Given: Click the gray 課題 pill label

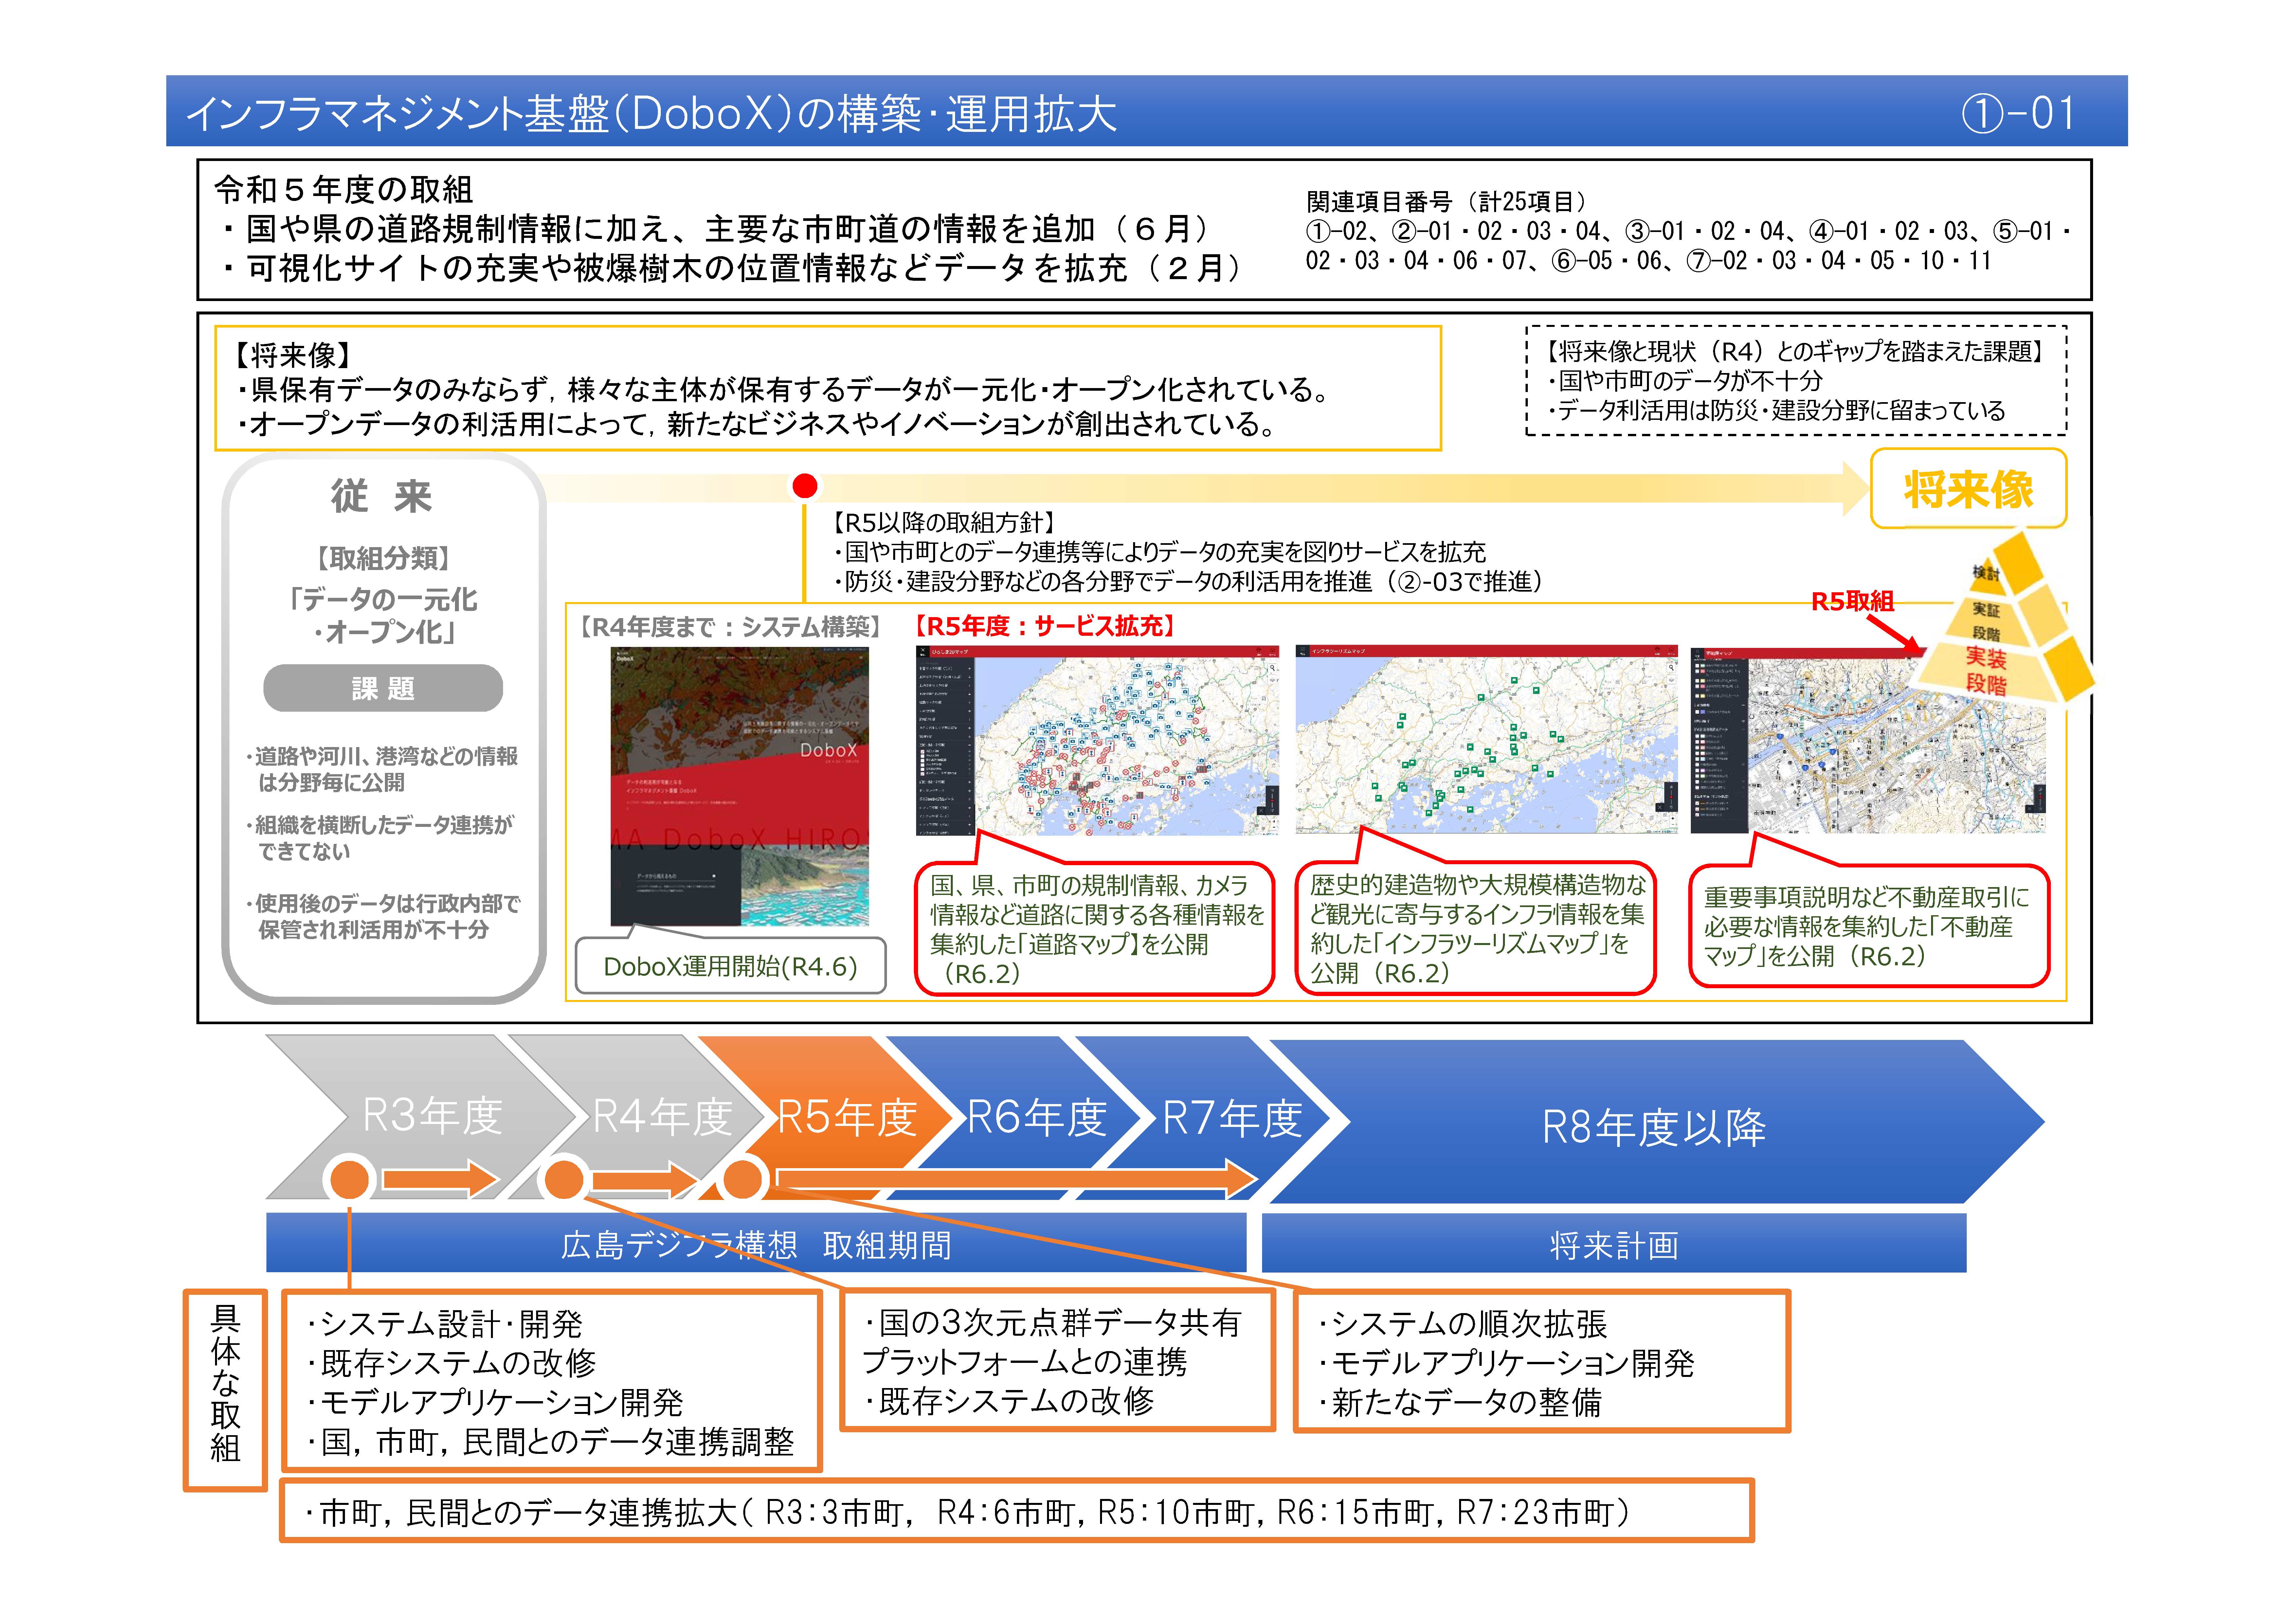Looking at the screenshot, I should click(x=383, y=688).
